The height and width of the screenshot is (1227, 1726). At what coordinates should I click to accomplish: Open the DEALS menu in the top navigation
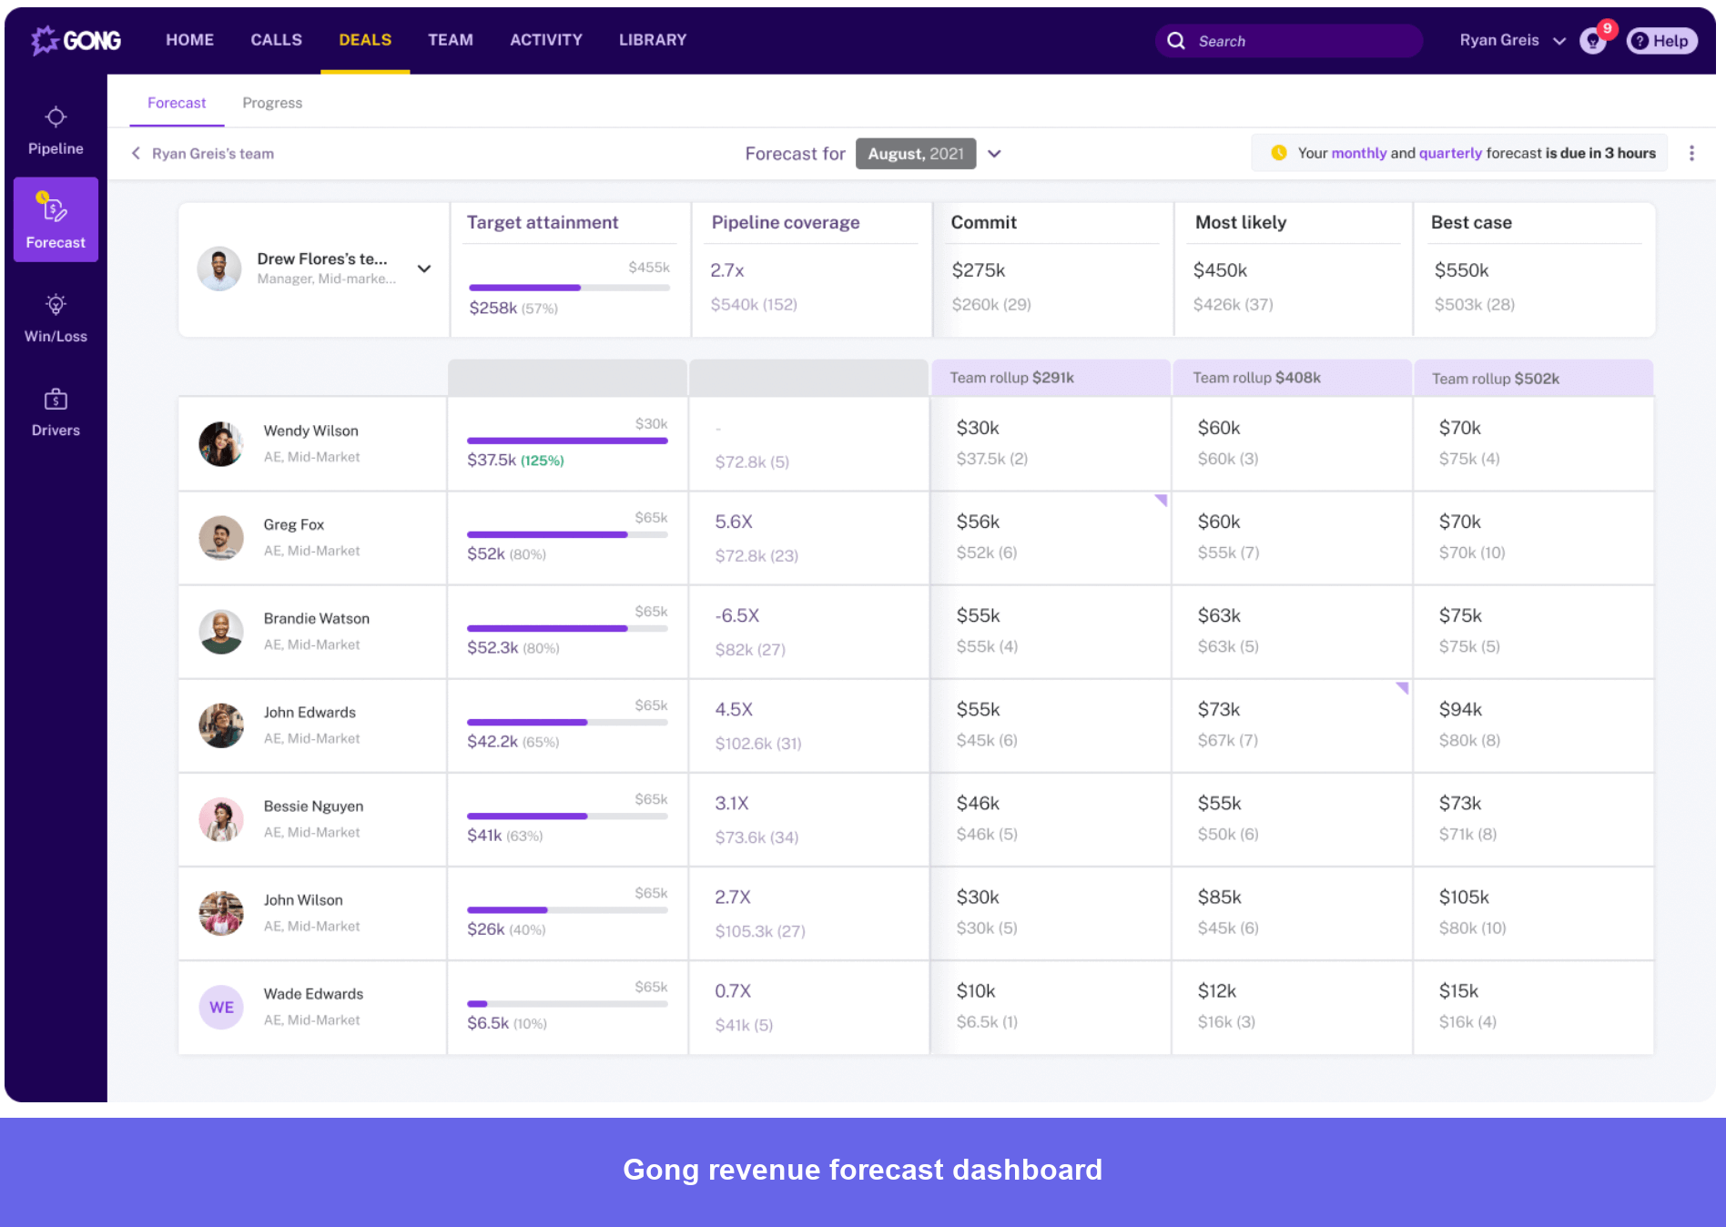point(364,40)
